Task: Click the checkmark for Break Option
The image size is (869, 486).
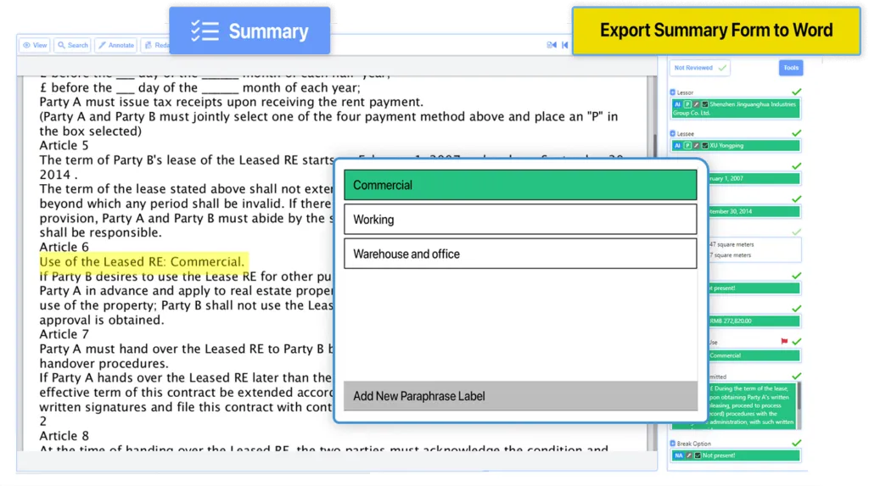Action: tap(796, 443)
